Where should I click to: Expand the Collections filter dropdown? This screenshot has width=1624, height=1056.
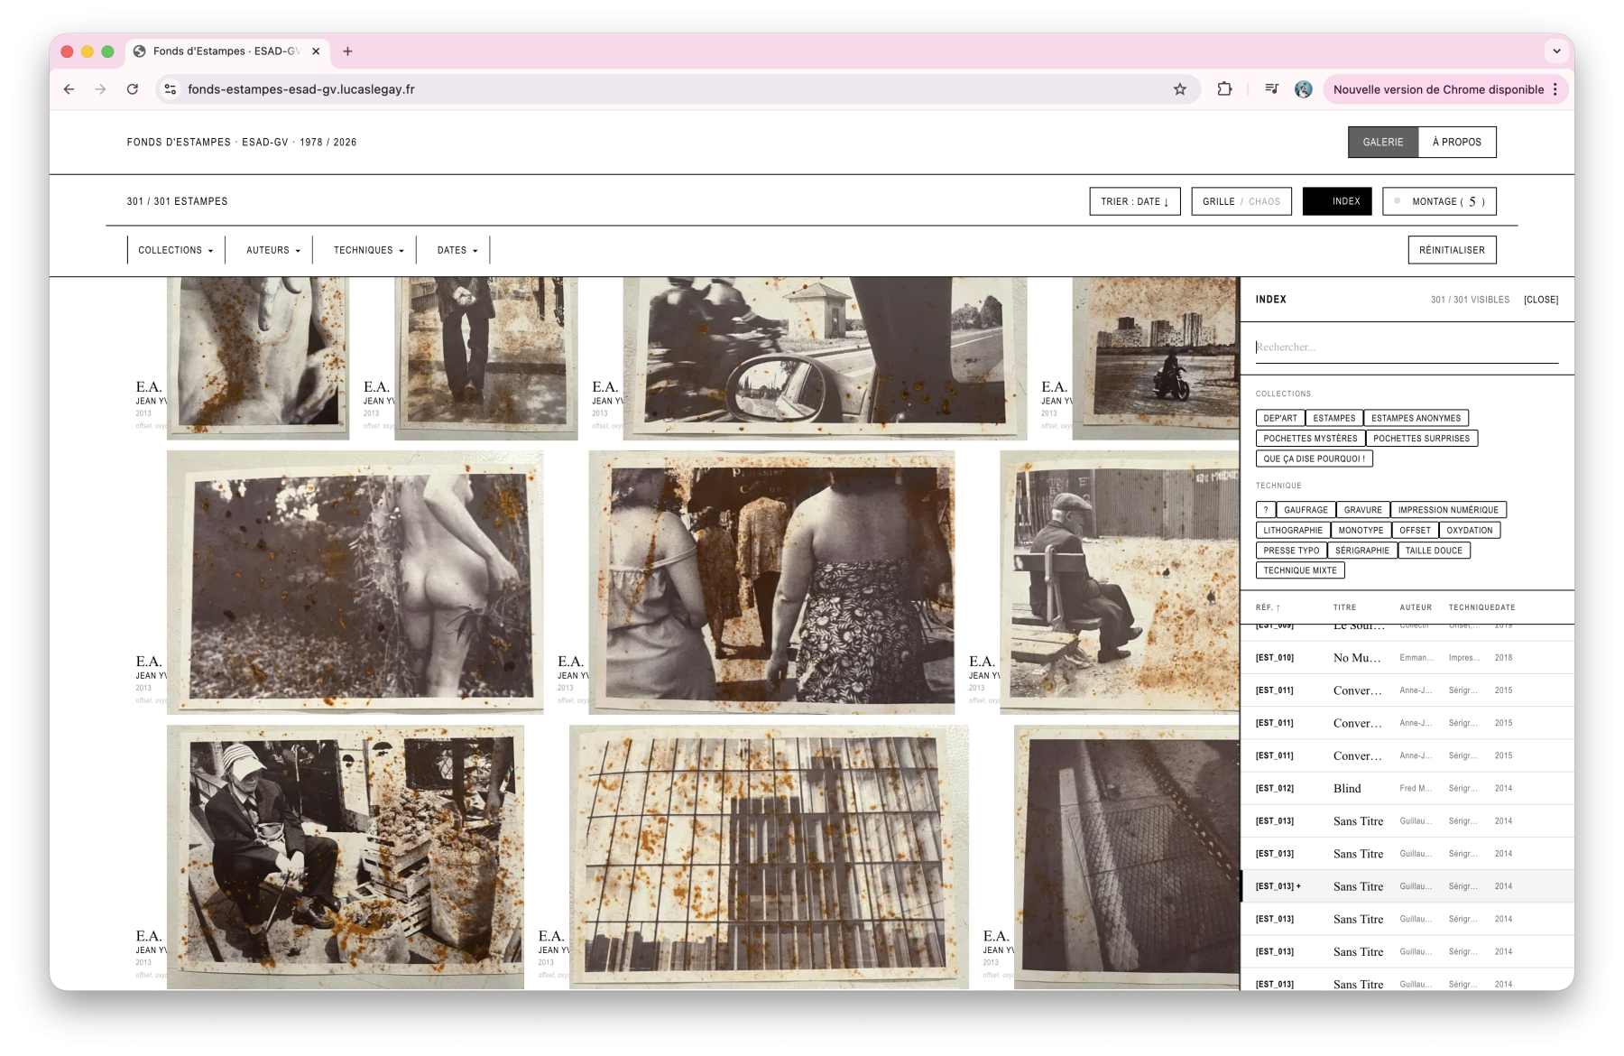(176, 250)
